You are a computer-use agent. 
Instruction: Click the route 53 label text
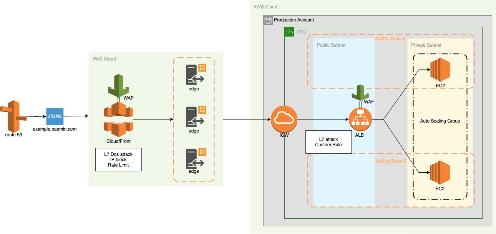13,135
